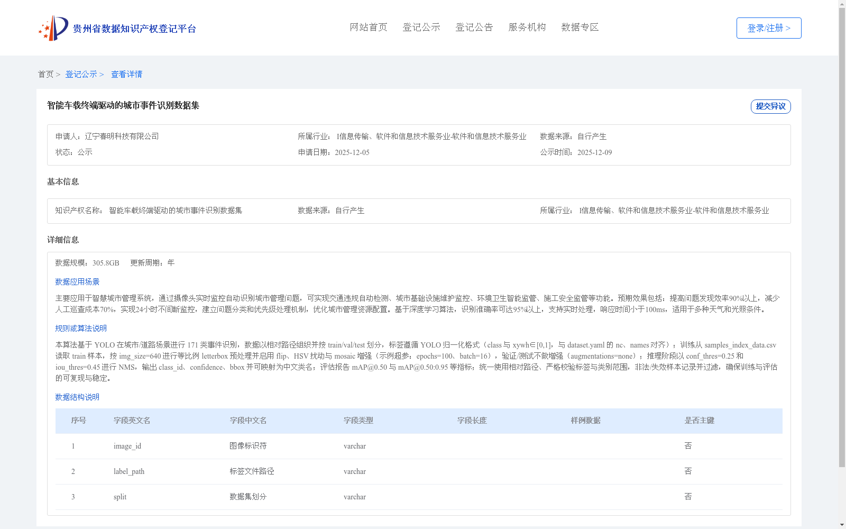Select 否 in the split row
The height and width of the screenshot is (529, 846).
click(688, 497)
